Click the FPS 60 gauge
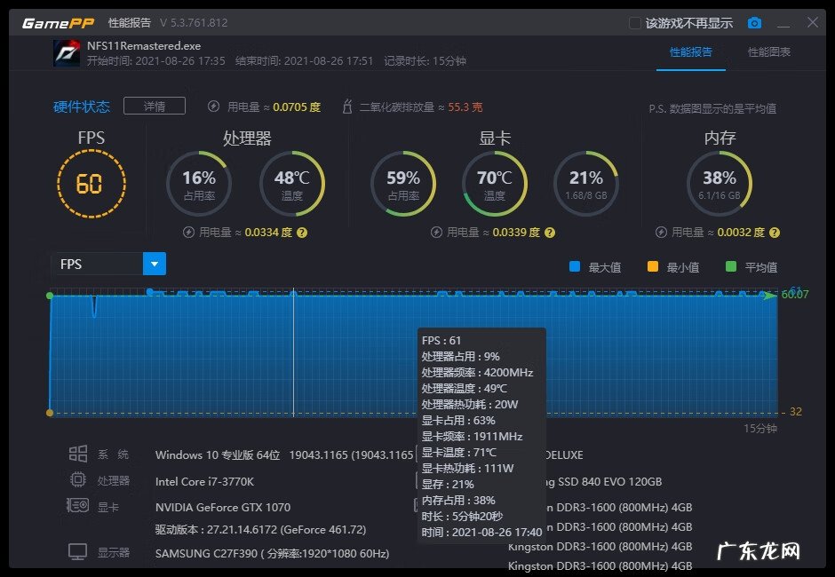 (91, 184)
